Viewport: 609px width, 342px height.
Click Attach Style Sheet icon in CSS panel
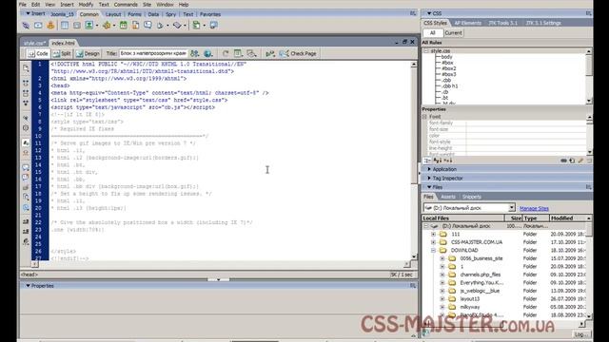(563, 161)
